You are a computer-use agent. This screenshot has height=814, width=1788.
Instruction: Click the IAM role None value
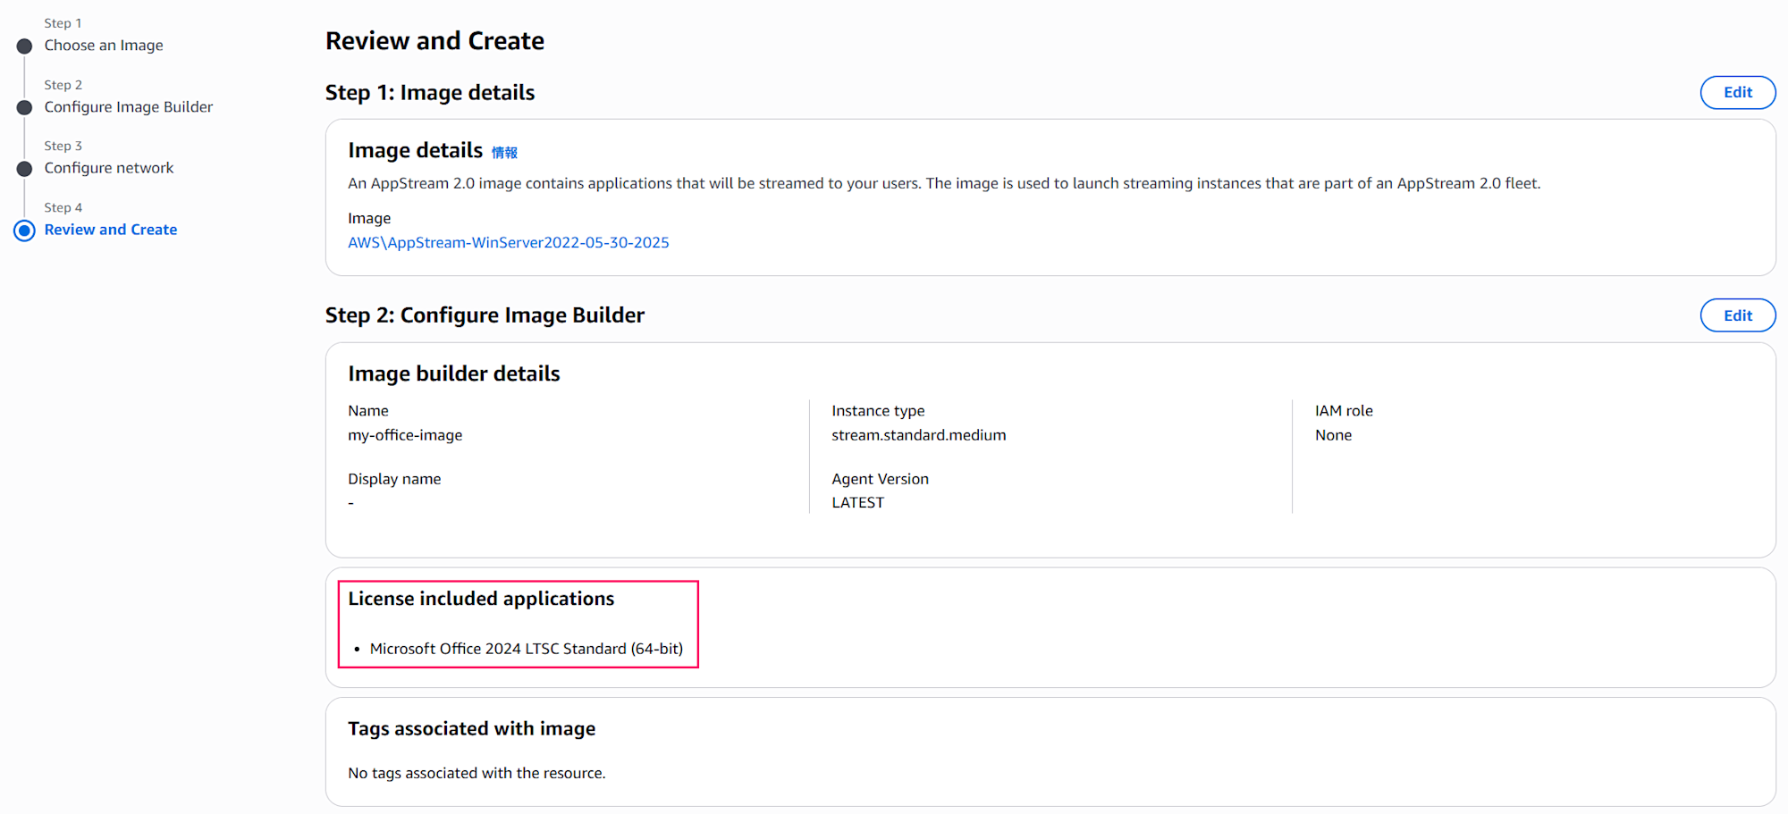pyautogui.click(x=1333, y=435)
